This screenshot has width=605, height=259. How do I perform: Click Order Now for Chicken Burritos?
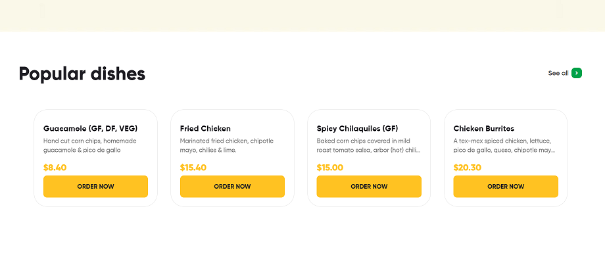[x=506, y=187]
